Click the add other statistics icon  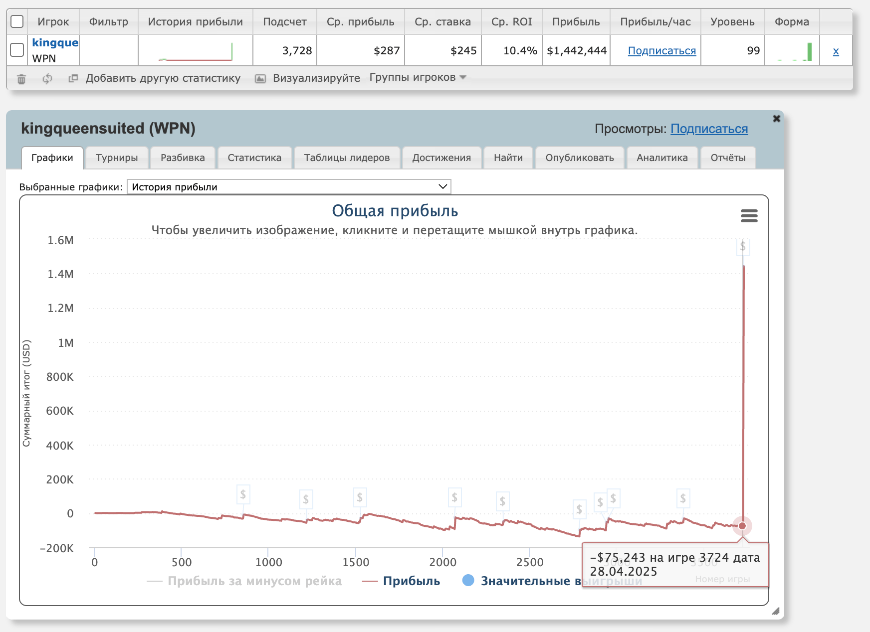pyautogui.click(x=73, y=78)
